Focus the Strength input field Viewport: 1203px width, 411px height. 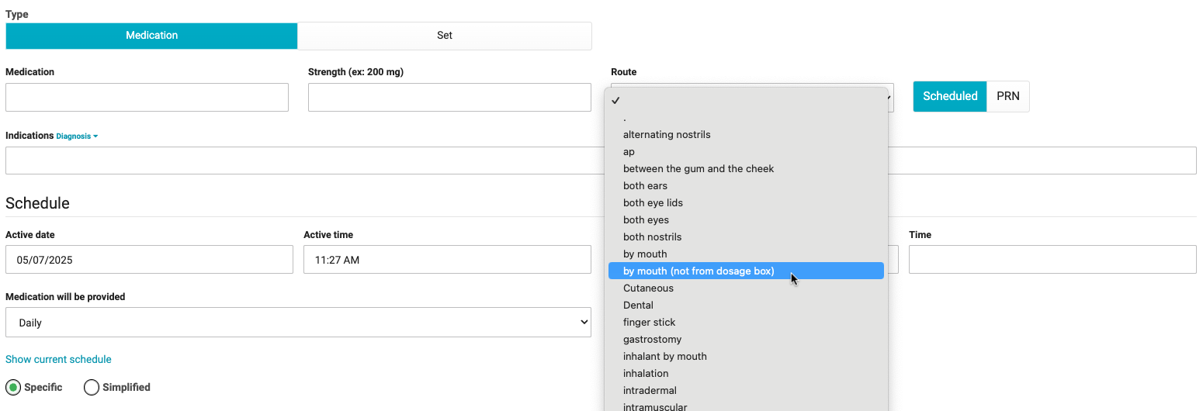(x=449, y=98)
